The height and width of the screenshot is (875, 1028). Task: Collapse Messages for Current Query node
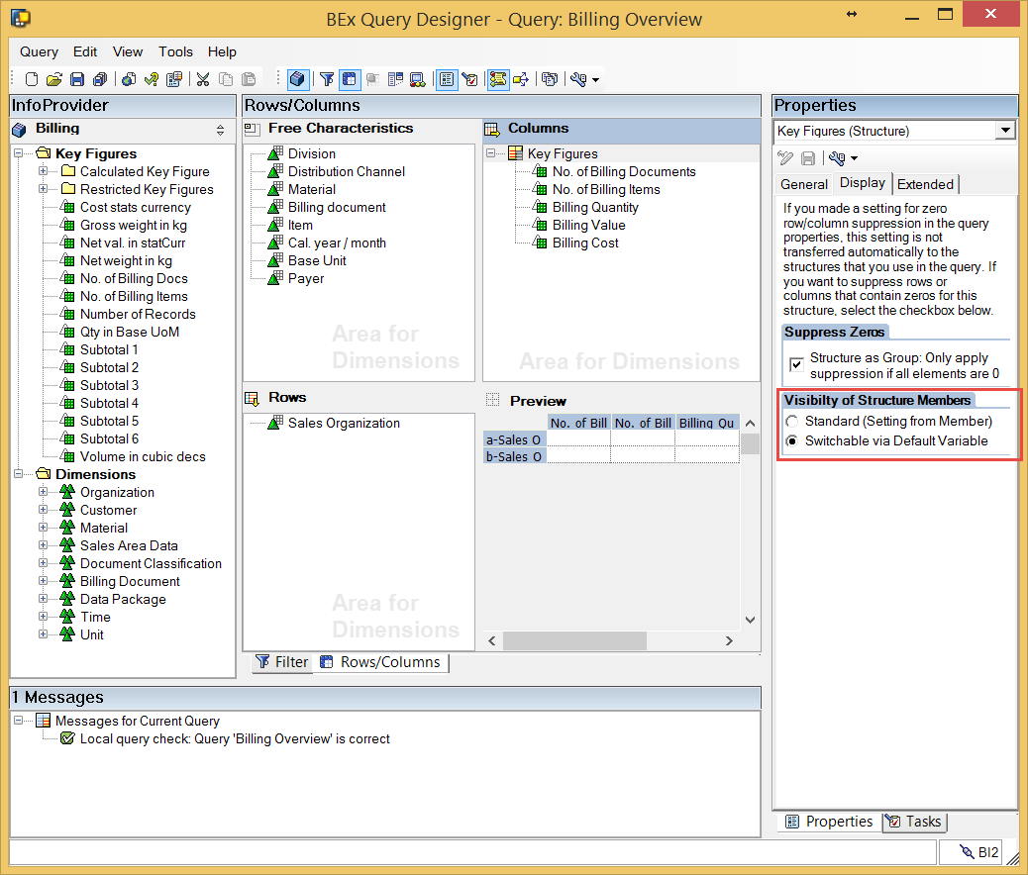(19, 721)
